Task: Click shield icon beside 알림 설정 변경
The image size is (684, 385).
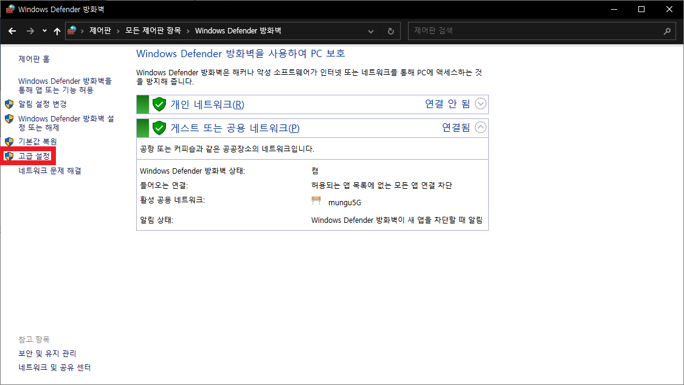Action: pos(9,104)
